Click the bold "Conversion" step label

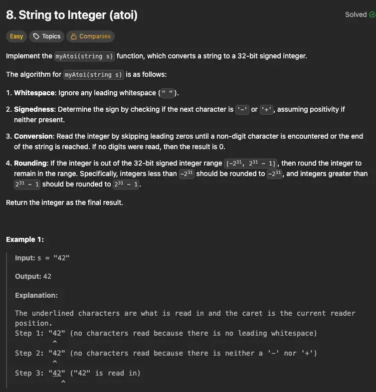(x=33, y=136)
